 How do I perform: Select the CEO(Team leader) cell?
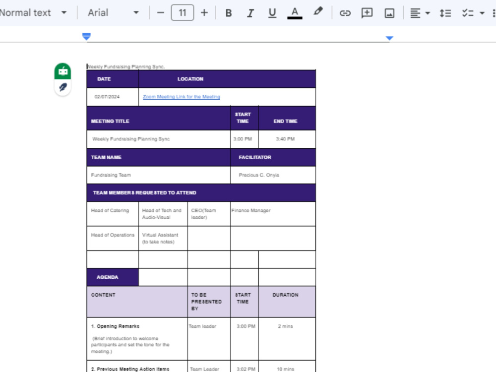point(209,214)
